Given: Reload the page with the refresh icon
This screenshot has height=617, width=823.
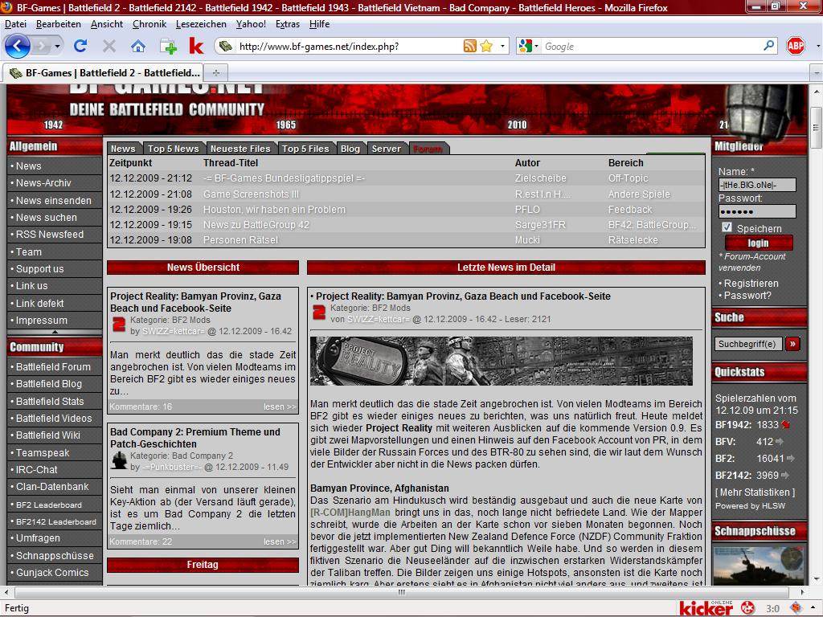Looking at the screenshot, I should tap(80, 46).
